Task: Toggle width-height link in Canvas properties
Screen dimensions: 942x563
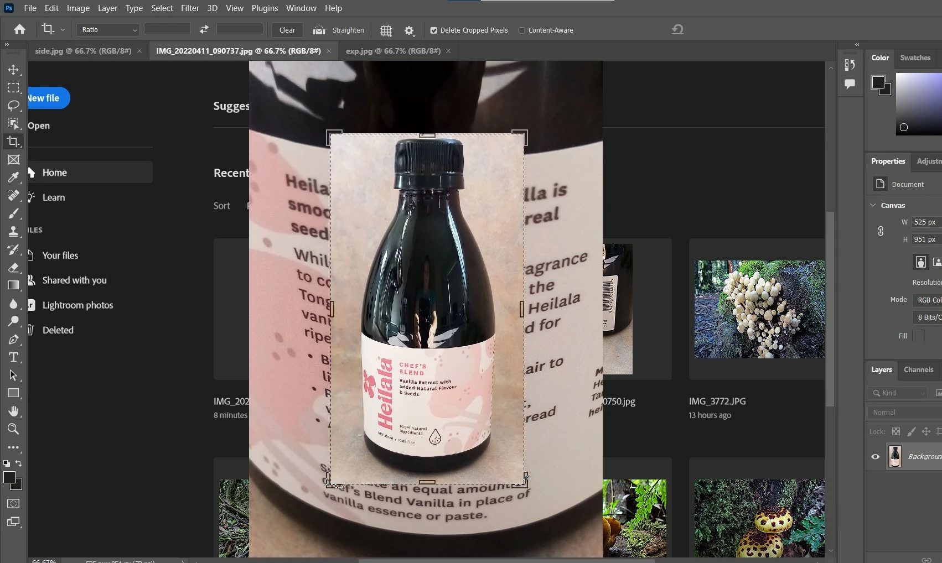Action: click(881, 231)
